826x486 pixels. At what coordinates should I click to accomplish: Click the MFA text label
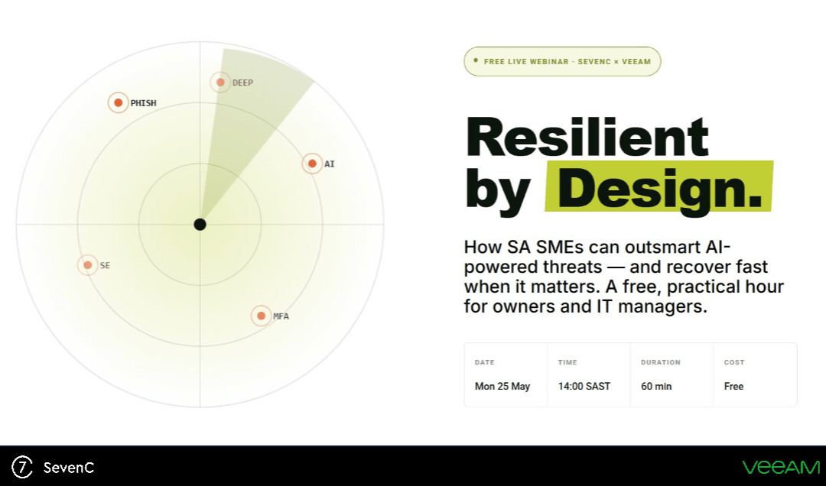tap(281, 316)
